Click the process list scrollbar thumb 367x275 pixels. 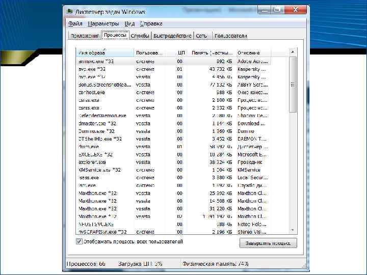tap(293, 85)
